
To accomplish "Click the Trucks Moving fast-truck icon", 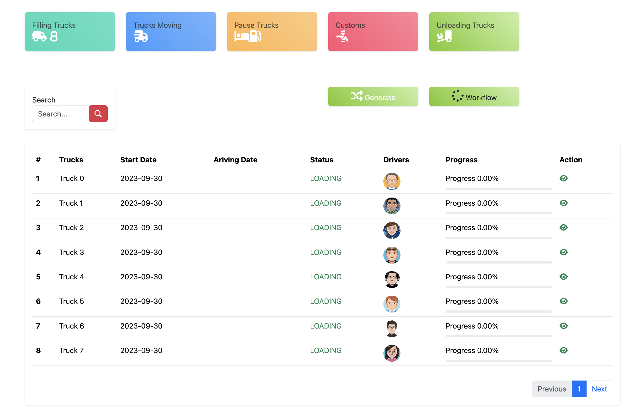I will point(141,36).
